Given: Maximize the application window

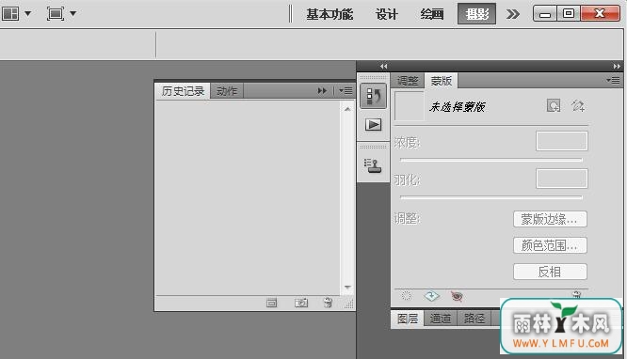Looking at the screenshot, I should coord(569,14).
